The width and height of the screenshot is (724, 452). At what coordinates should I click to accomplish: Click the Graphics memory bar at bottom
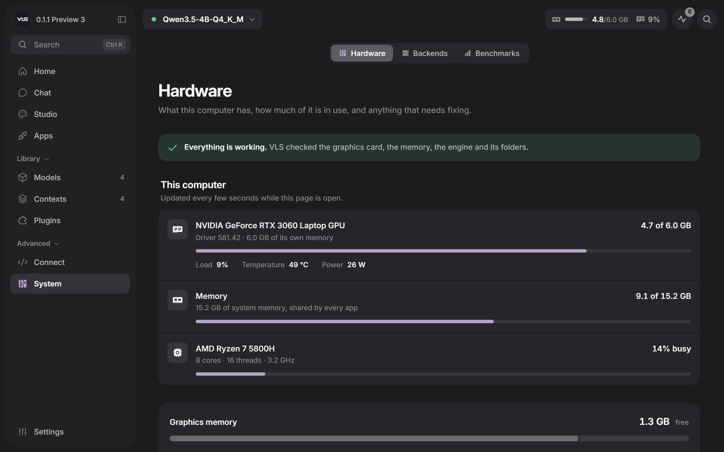tap(429, 438)
